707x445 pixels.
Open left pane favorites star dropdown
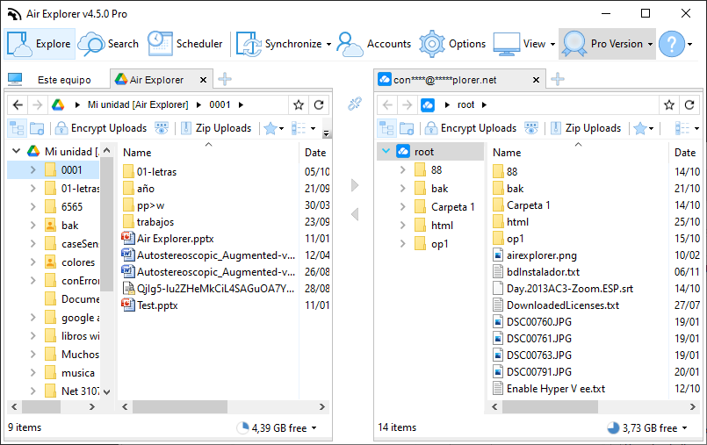(x=274, y=128)
